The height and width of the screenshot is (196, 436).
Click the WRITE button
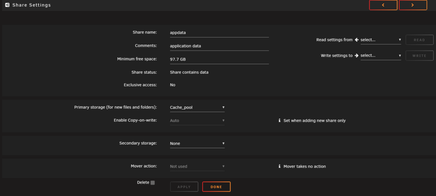pyautogui.click(x=419, y=55)
